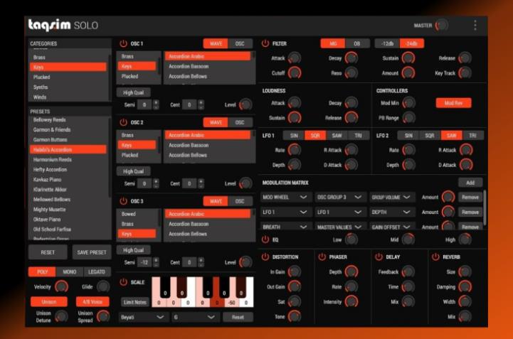Toggle the Delay power icon
This screenshot has height=339, width=513.
[379, 257]
